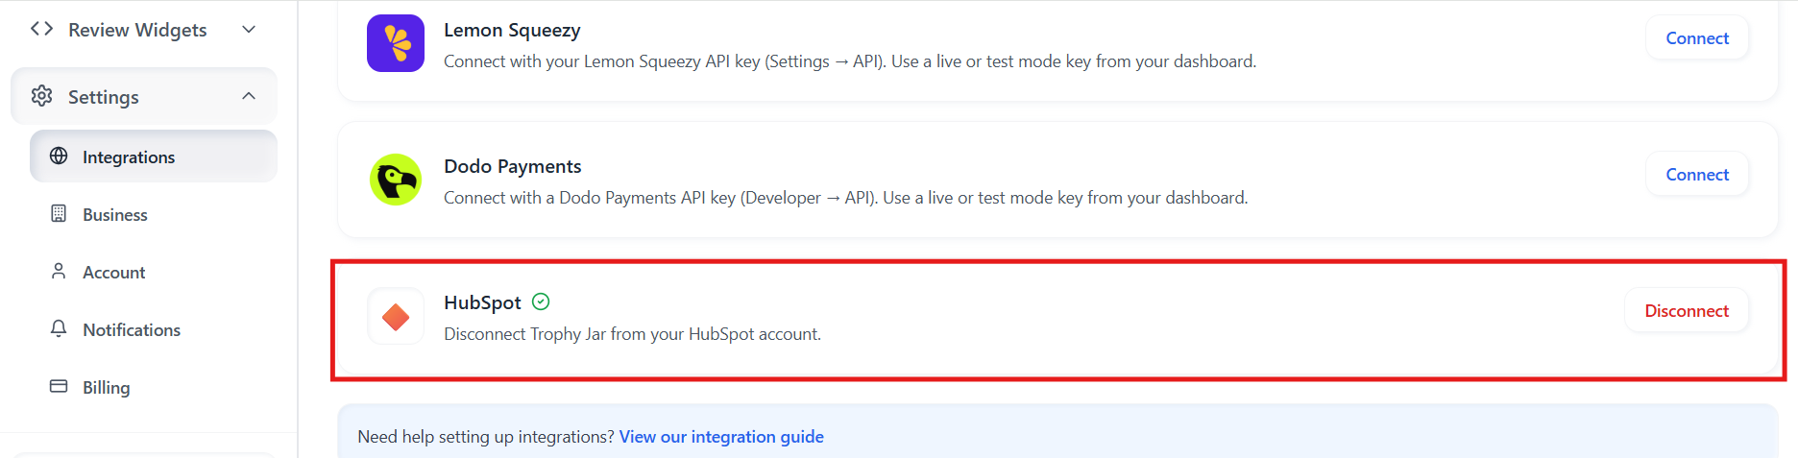Viewport: 1798px width, 458px height.
Task: Click the Business building icon
Action: pyautogui.click(x=59, y=213)
